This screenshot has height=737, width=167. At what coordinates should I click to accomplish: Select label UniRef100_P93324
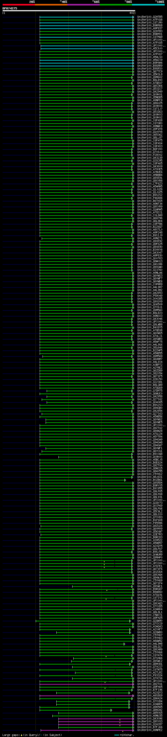[x=150, y=675]
